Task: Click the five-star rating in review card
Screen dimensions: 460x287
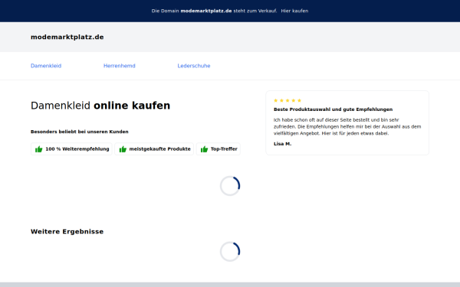Action: coord(287,100)
